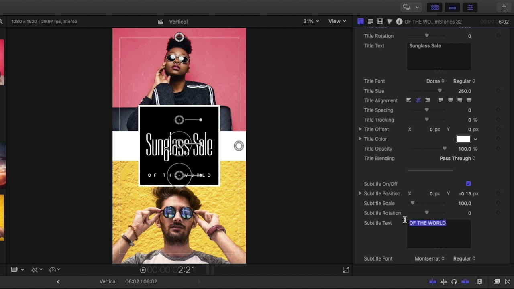Click the on-screen control ring at the white band's right edge
514x289 pixels.
pyautogui.click(x=239, y=146)
